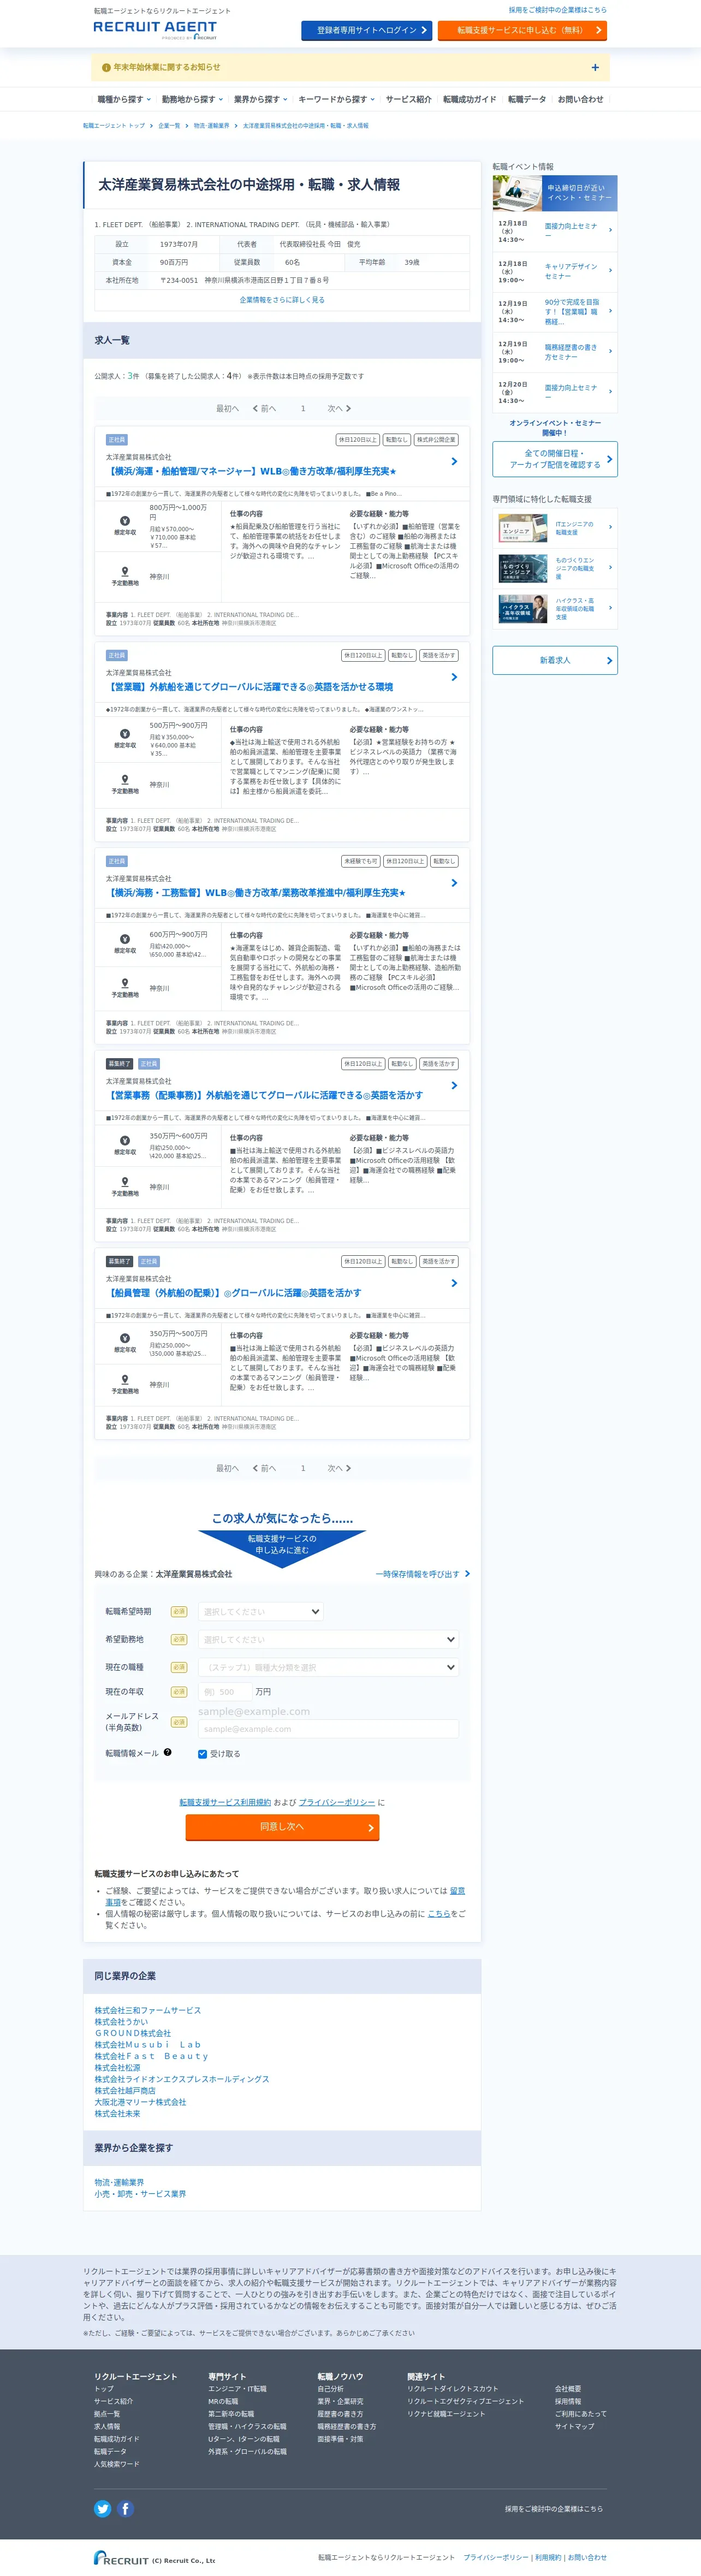
Task: Open the 希望勤務地 select dropdown
Action: pyautogui.click(x=328, y=1639)
